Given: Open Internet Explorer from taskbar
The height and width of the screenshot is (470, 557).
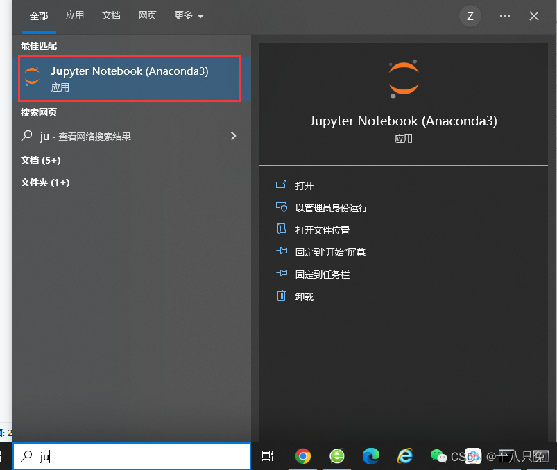Looking at the screenshot, I should [x=405, y=456].
